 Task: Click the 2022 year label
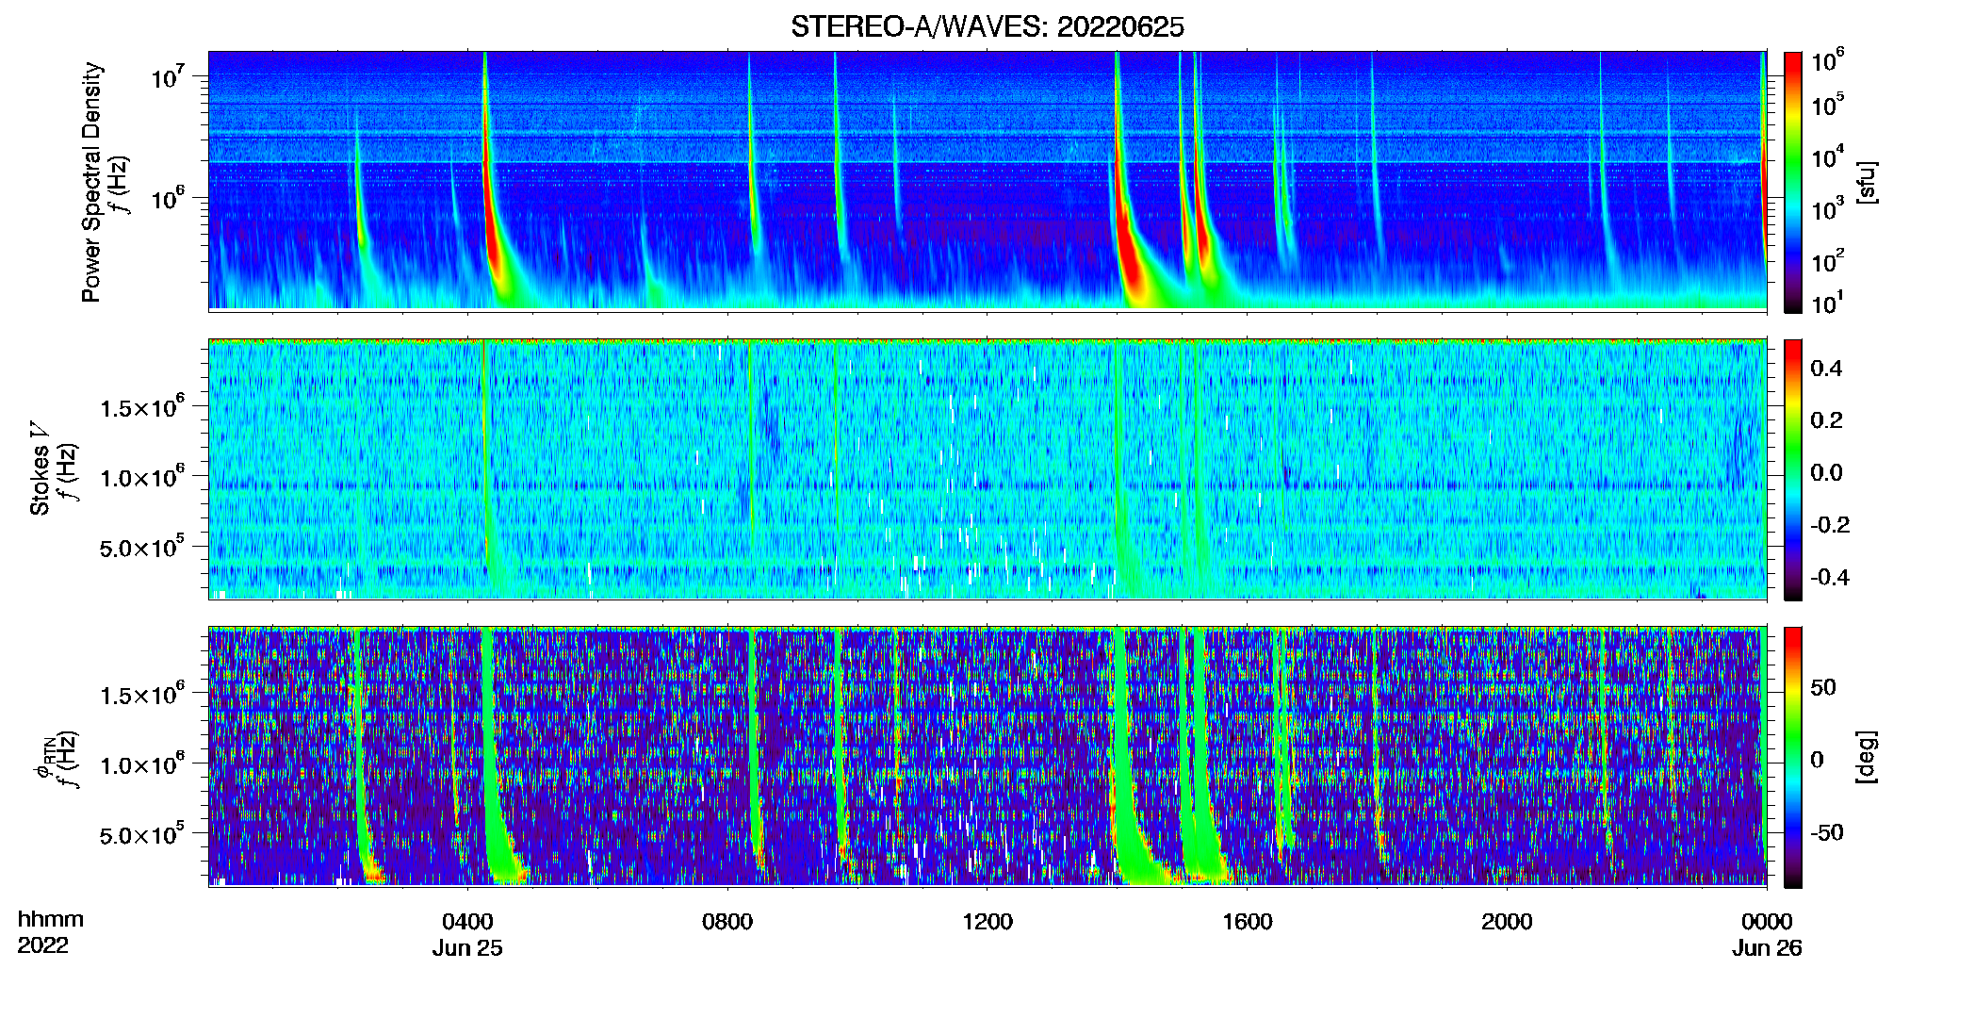click(x=43, y=945)
